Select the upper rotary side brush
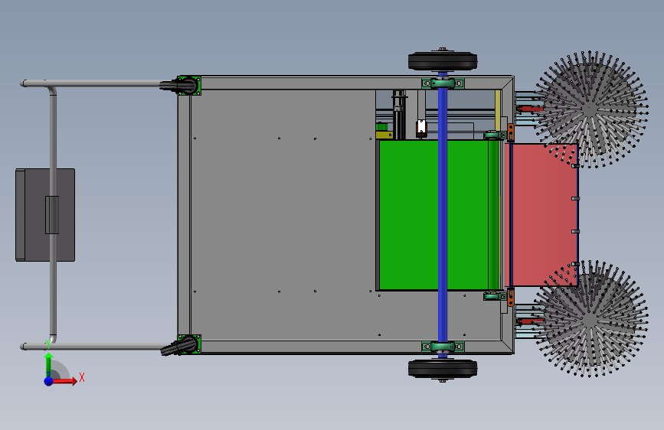Viewport: 664px width, 430px height. pos(590,109)
